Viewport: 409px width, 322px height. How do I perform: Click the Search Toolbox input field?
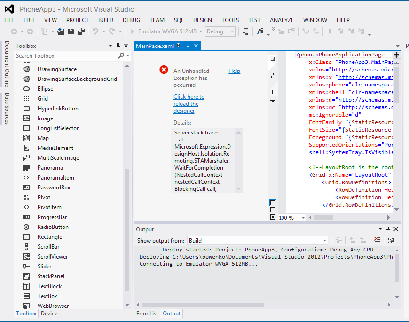click(66, 56)
